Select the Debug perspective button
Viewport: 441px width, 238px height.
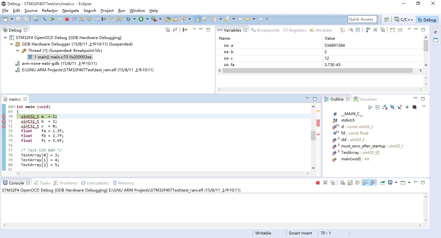[427, 20]
